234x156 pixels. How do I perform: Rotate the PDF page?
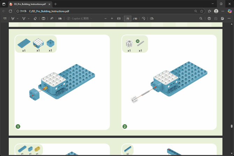(x=144, y=18)
